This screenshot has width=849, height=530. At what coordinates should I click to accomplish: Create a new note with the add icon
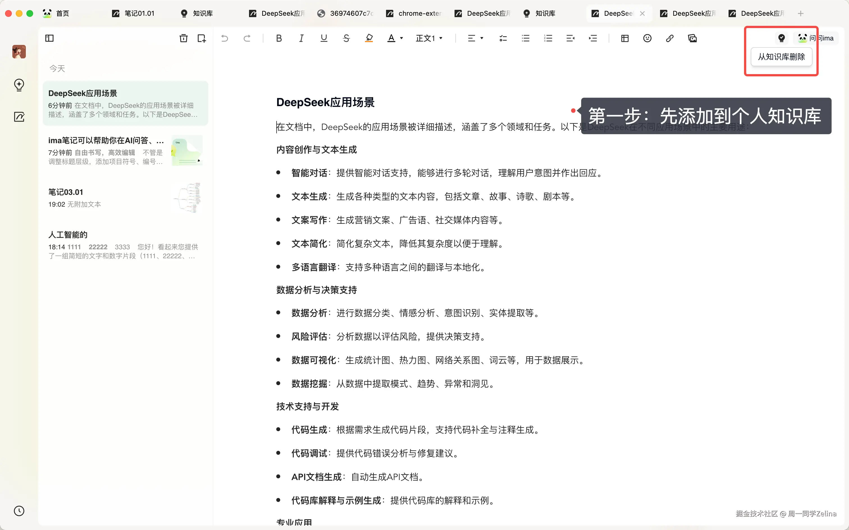pyautogui.click(x=202, y=38)
